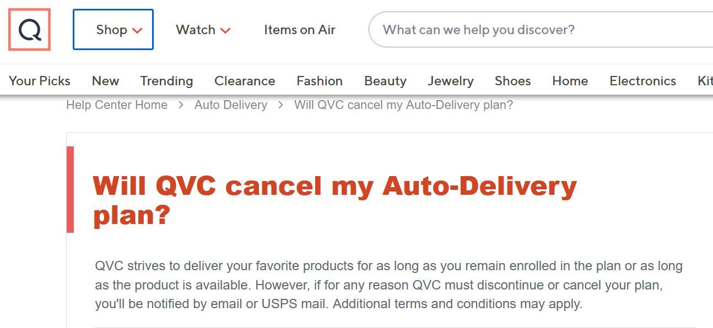Click the current breadcrumb about Auto-Delivery cancellation
713x328 pixels.
pos(403,105)
